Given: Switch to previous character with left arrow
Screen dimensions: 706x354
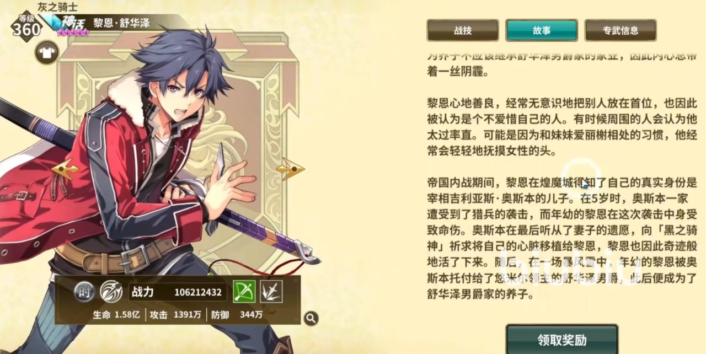Looking at the screenshot, I should (65, 169).
